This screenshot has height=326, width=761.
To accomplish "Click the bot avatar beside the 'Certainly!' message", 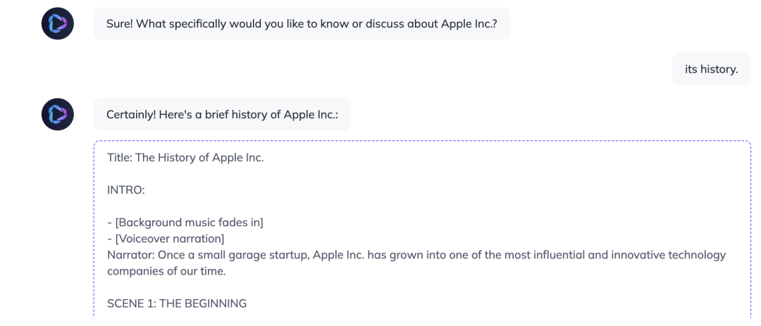I will pos(57,115).
